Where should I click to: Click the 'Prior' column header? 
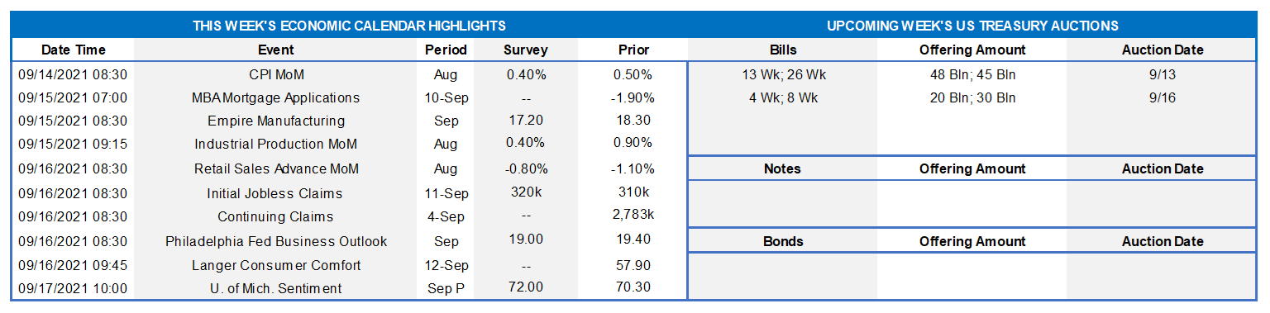pyautogui.click(x=633, y=50)
